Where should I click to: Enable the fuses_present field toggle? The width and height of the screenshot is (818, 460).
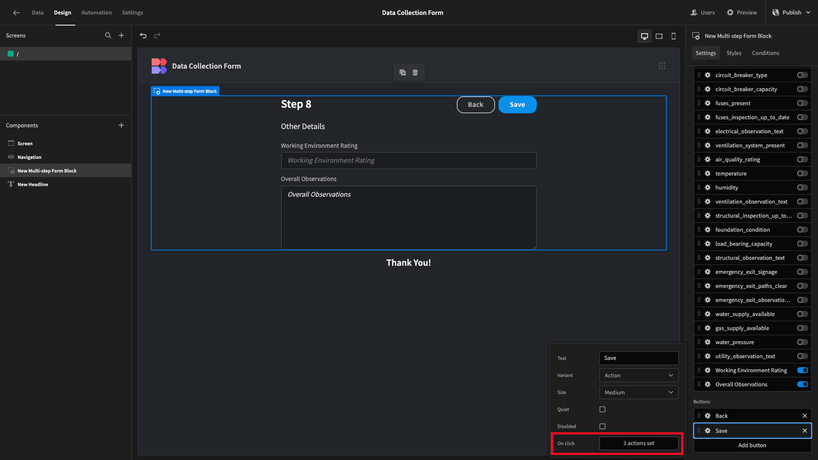803,103
